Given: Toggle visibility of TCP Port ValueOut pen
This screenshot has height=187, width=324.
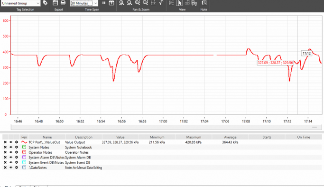Looking at the screenshot, I should [11, 142].
